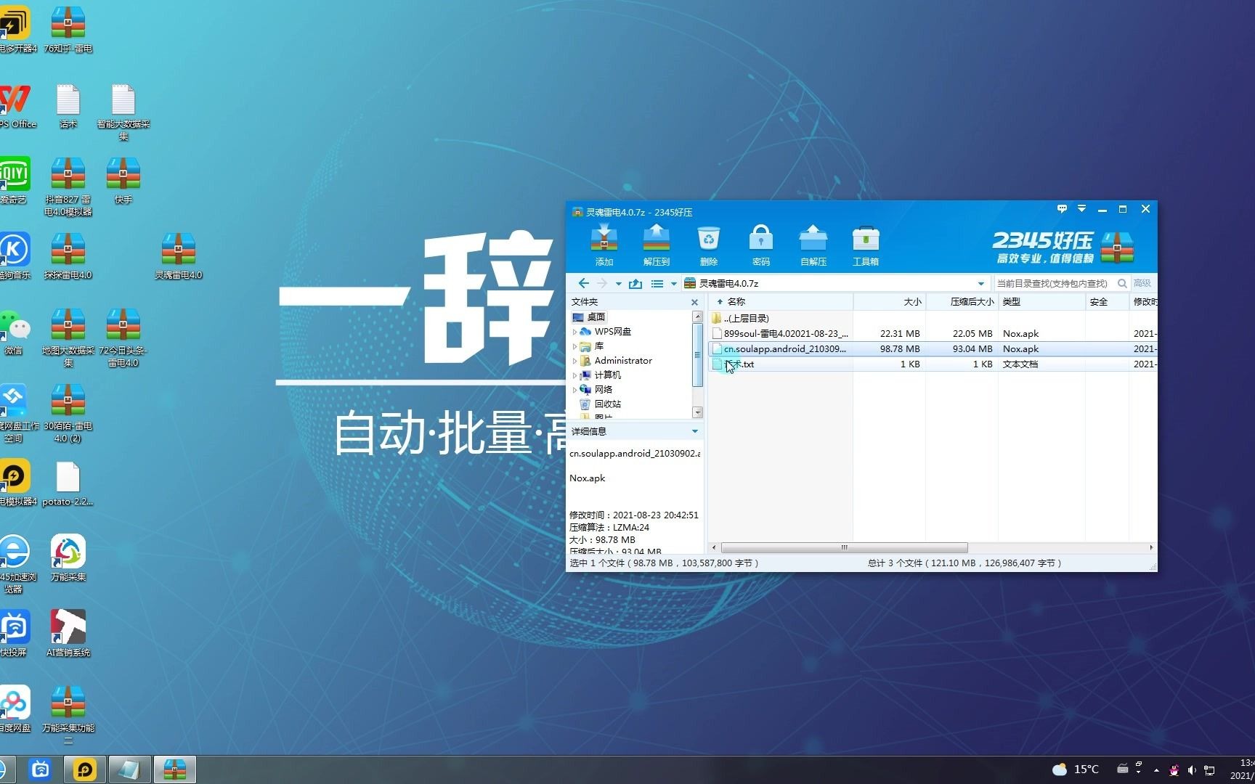Select the 899soul-雷电4.0 apk file
Screen dimensions: 1255x784
pos(933,334)
